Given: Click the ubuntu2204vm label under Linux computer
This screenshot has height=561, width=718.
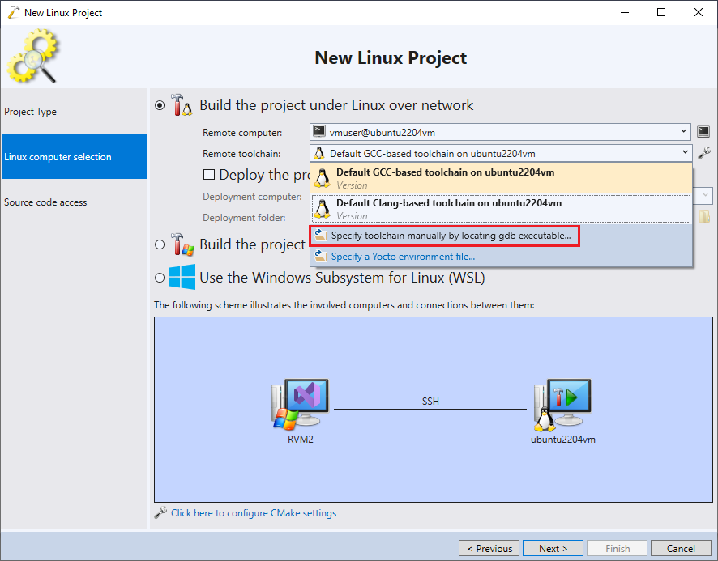Looking at the screenshot, I should coord(562,440).
